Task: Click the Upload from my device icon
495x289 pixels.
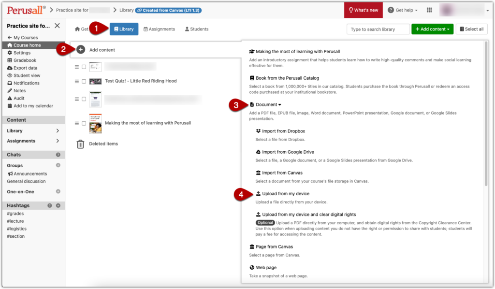Action: 258,193
